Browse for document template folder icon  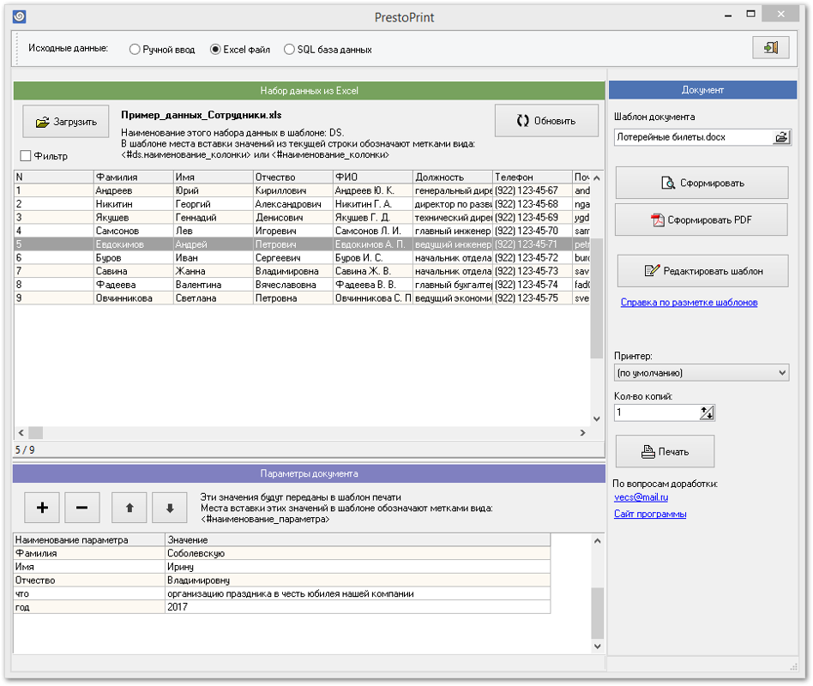coord(780,137)
